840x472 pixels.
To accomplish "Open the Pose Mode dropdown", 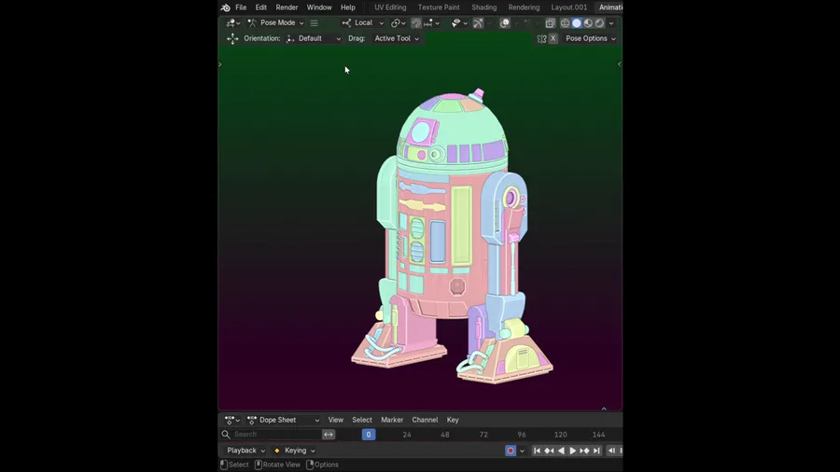I will coord(276,23).
